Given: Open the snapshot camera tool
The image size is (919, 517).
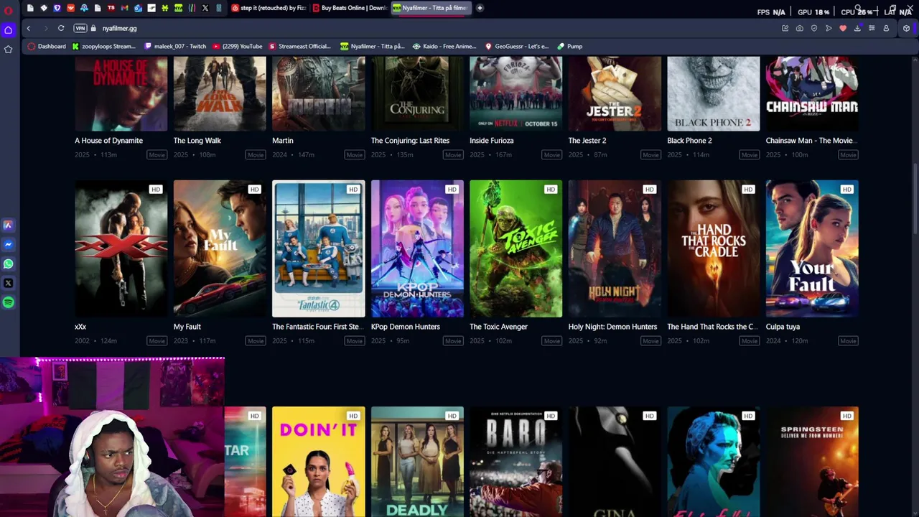Looking at the screenshot, I should [x=800, y=28].
